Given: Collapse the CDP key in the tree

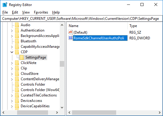Looking at the screenshot, I should (x=12, y=52).
